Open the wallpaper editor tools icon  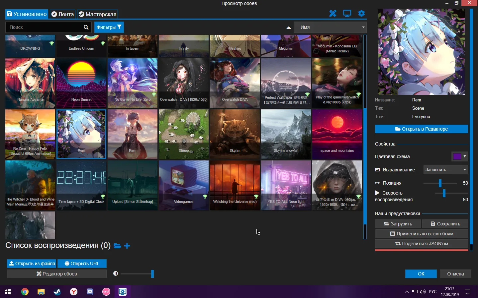coord(333,14)
